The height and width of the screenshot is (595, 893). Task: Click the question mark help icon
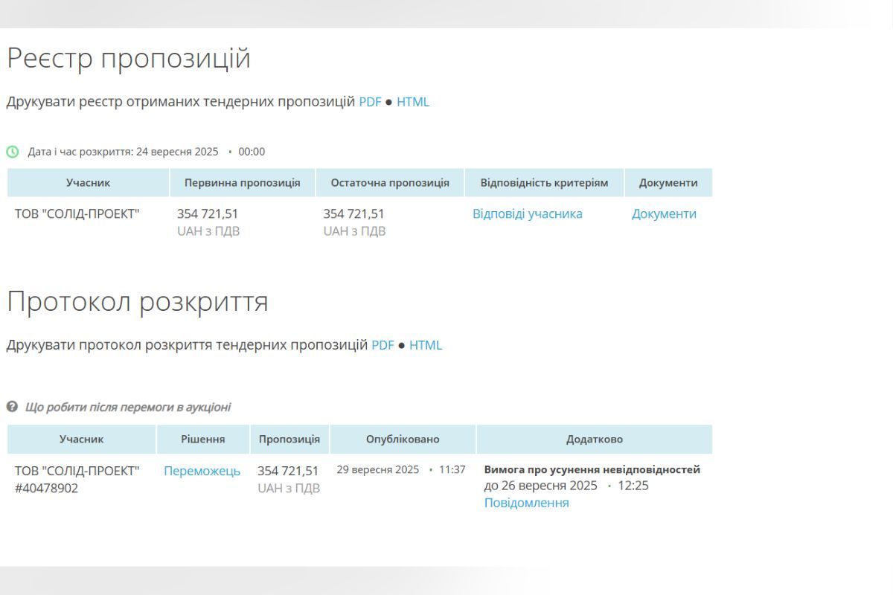[12, 407]
